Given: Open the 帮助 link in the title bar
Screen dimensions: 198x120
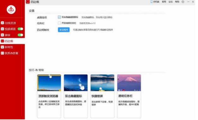Looking at the screenshot, I should pos(177,2).
